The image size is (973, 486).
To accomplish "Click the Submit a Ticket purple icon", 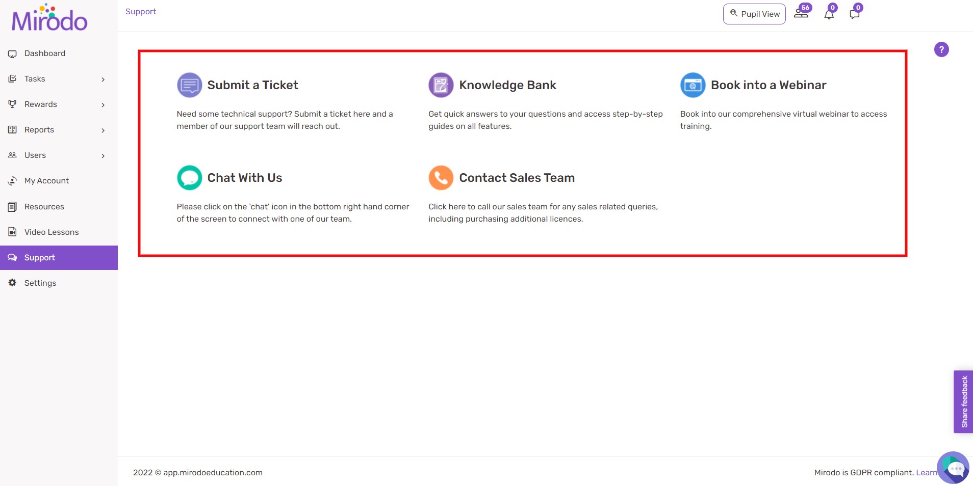I will [189, 85].
